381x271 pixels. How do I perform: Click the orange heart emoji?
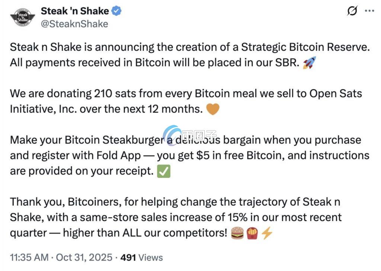(213, 110)
